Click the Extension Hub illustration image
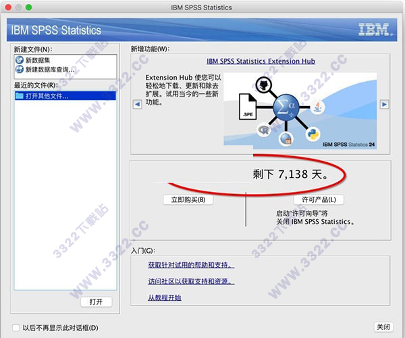The image size is (405, 338). point(300,111)
